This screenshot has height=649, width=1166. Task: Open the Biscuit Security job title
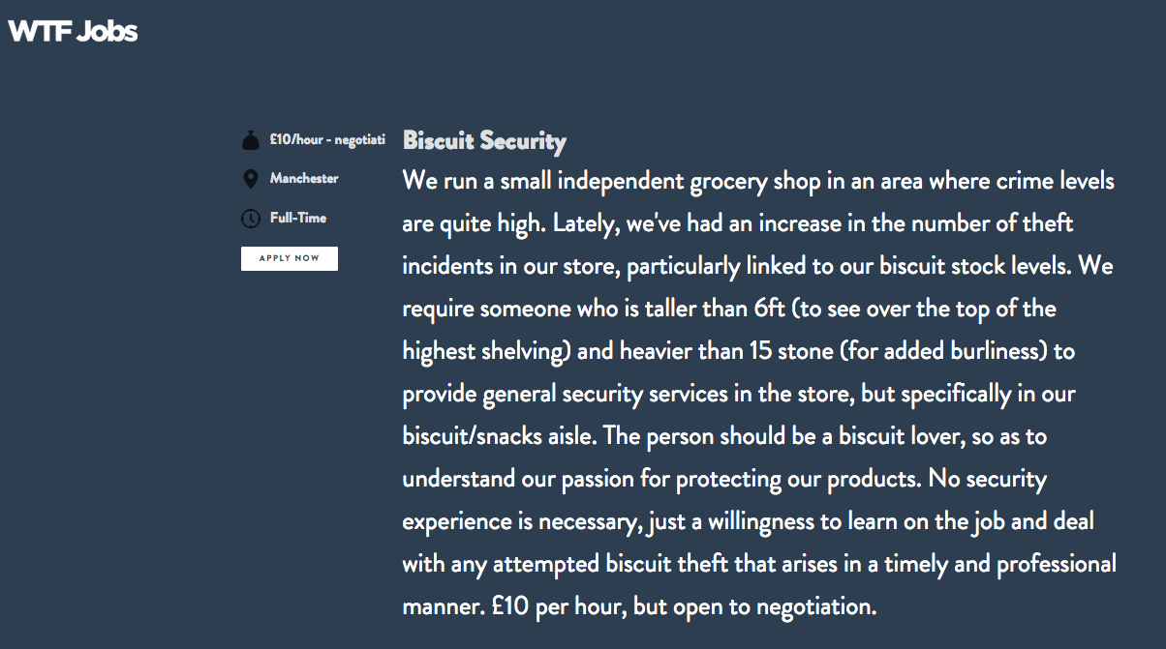click(484, 141)
